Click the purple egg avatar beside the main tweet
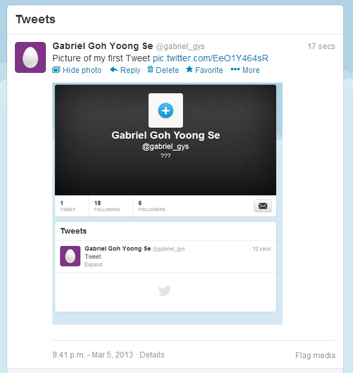 click(x=30, y=57)
